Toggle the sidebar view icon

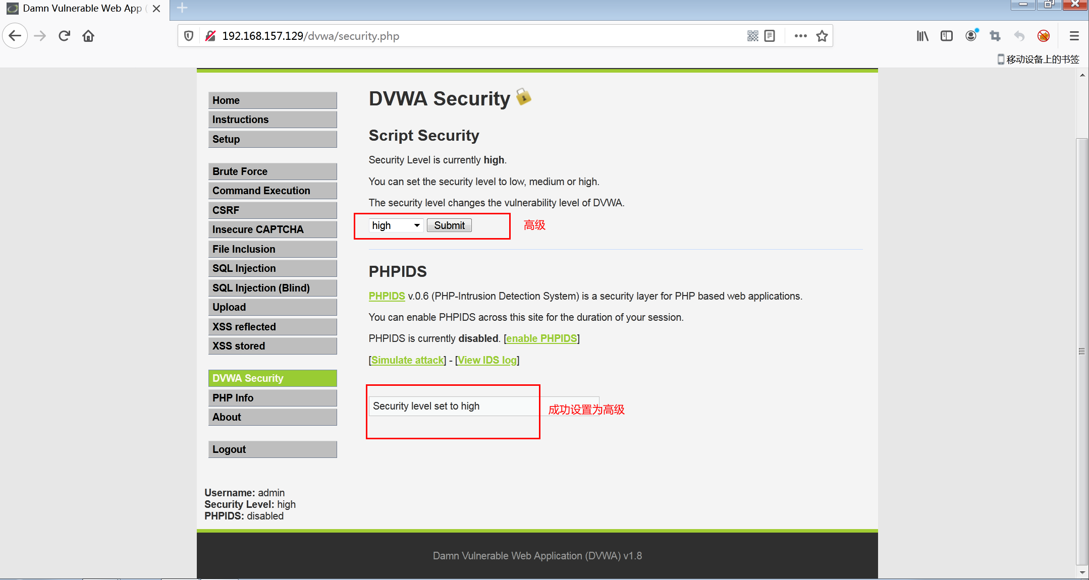coord(947,36)
